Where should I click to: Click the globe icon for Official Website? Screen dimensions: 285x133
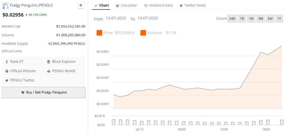[x=7, y=71]
